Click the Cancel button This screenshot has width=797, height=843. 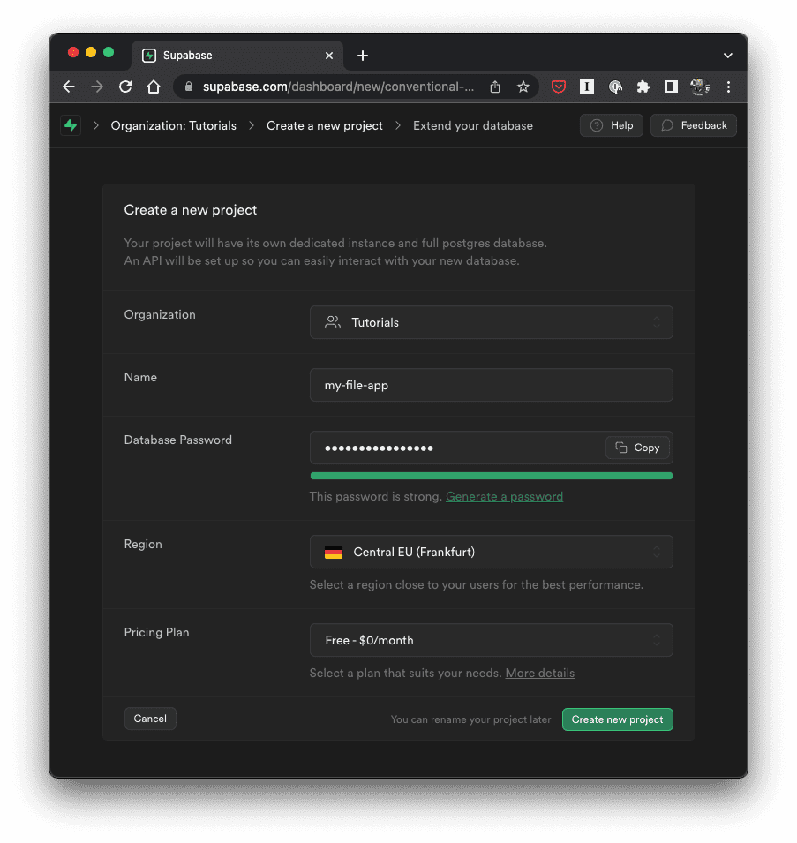click(149, 719)
